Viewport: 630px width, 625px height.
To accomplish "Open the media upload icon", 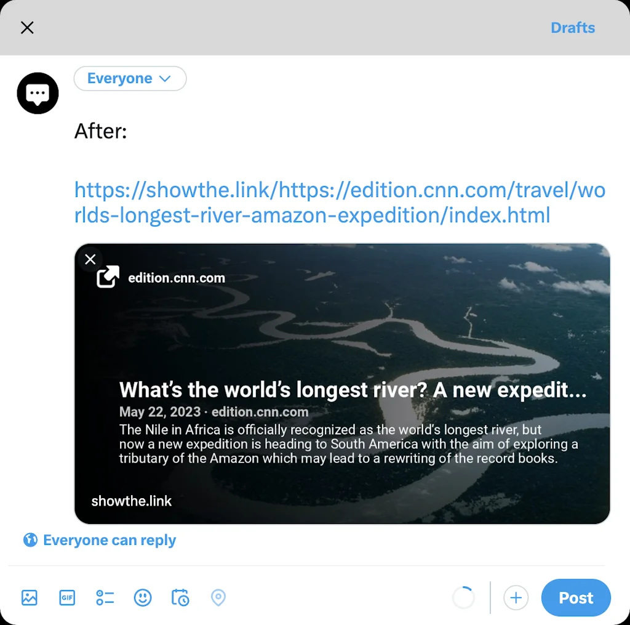I will tap(29, 597).
